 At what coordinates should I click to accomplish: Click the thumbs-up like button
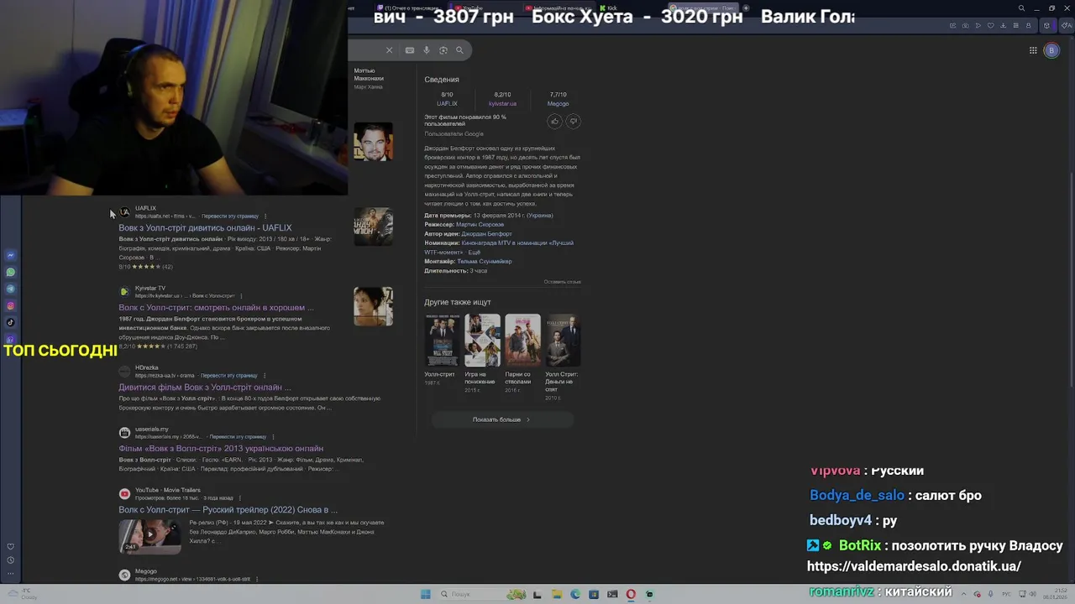coord(554,122)
